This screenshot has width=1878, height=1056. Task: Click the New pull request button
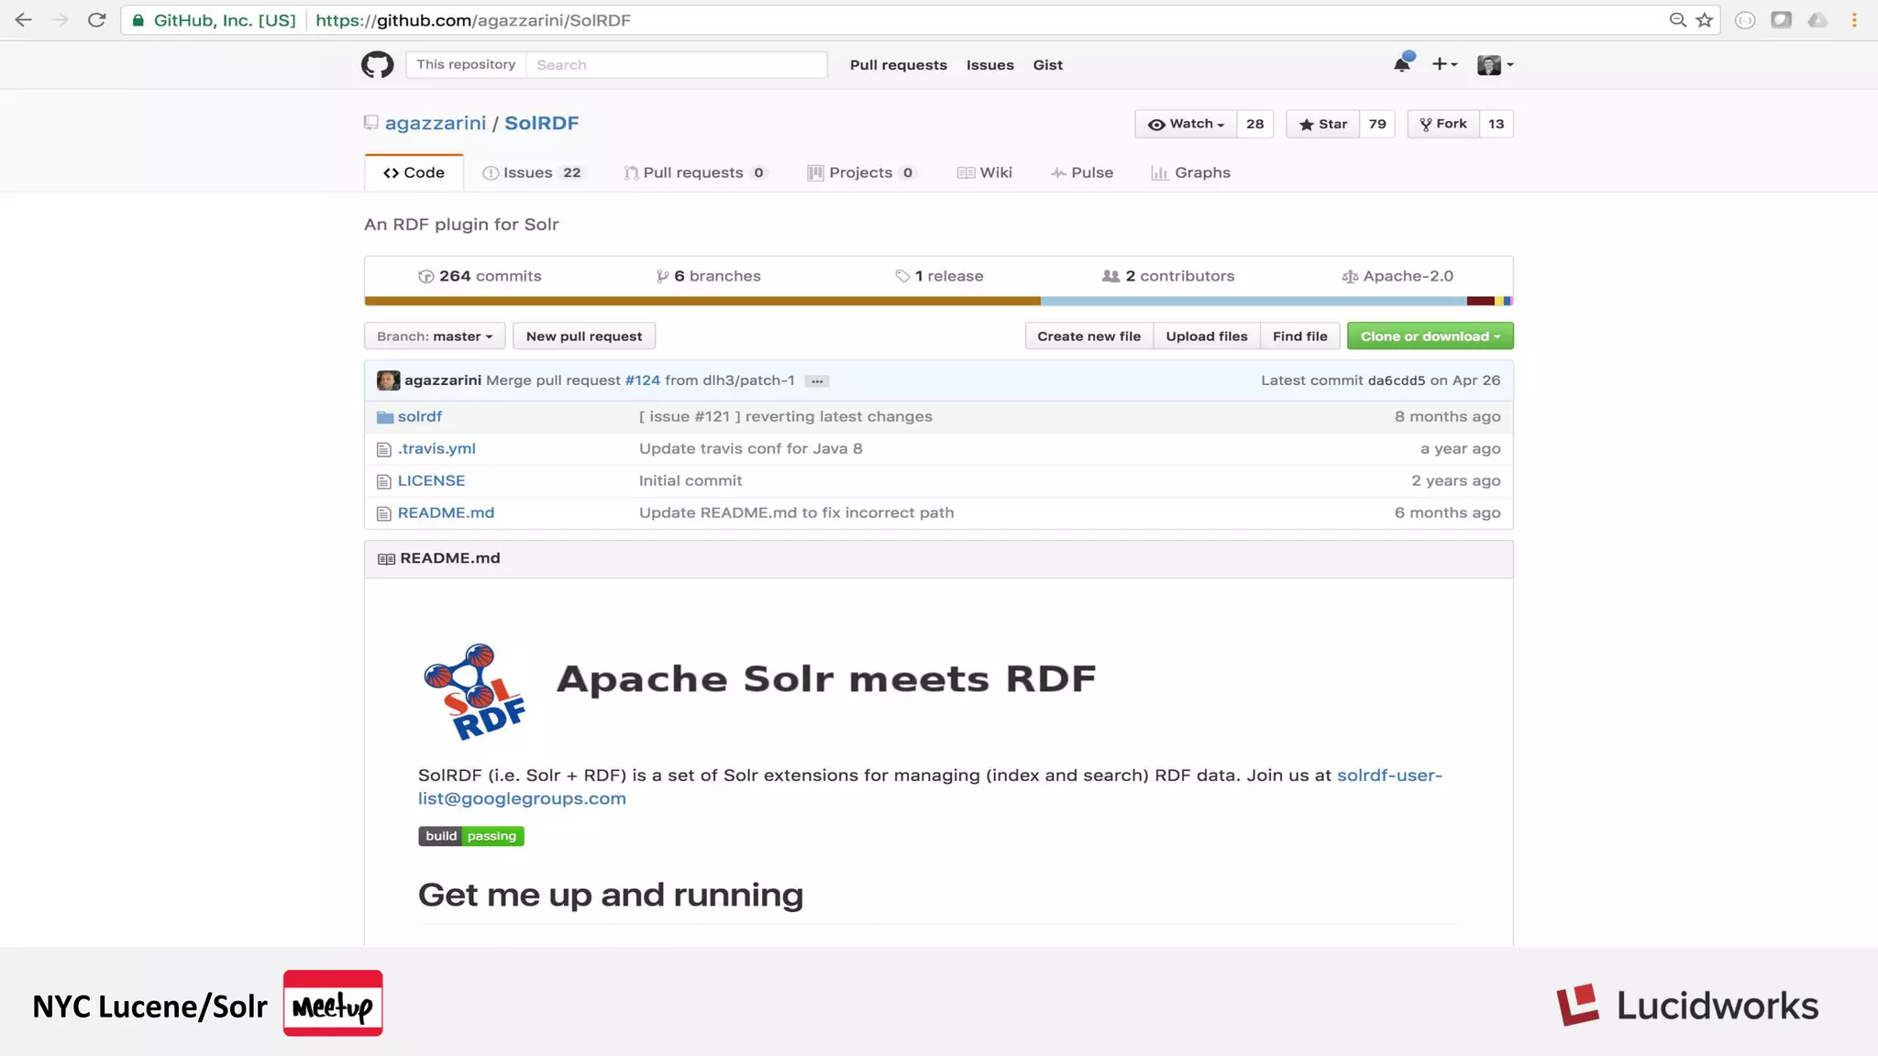coord(584,336)
